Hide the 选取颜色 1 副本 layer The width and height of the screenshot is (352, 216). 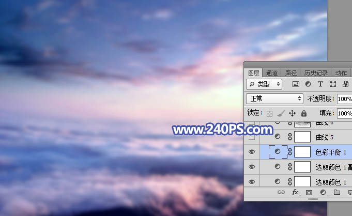pyautogui.click(x=252, y=167)
